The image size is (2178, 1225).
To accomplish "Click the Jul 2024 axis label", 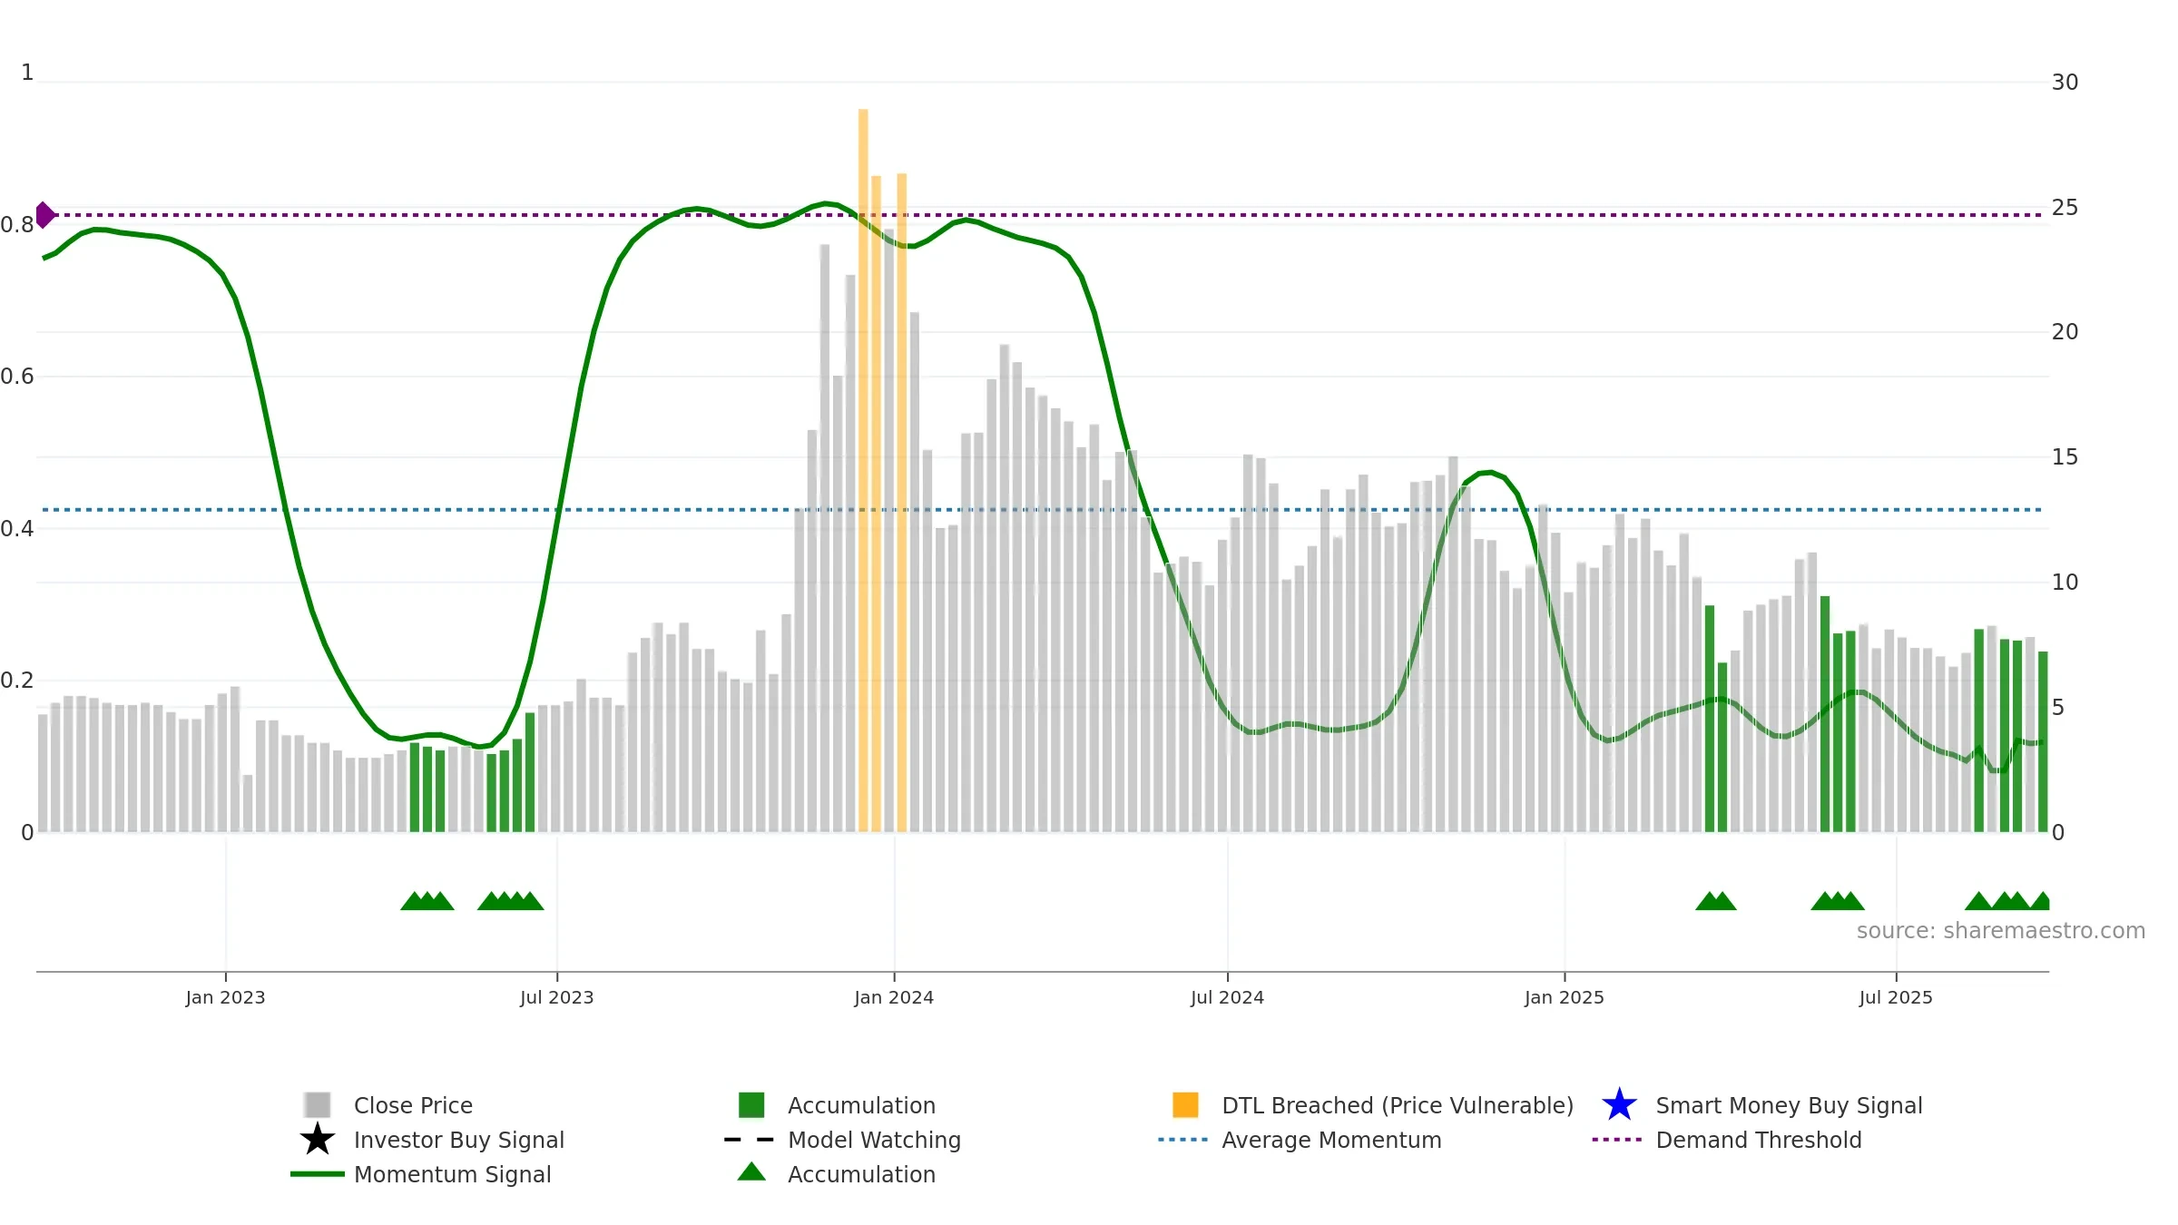I will (x=1227, y=997).
